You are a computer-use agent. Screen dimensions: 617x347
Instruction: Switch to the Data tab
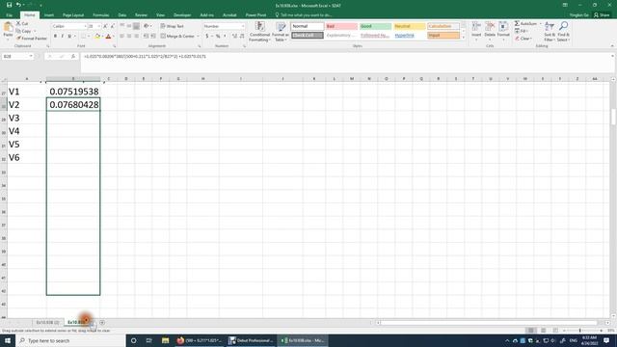(x=122, y=15)
